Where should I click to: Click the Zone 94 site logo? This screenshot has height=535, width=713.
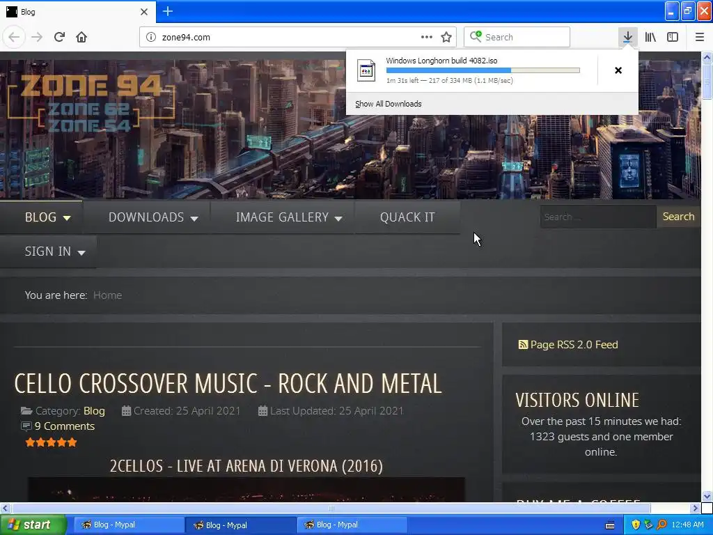click(91, 103)
